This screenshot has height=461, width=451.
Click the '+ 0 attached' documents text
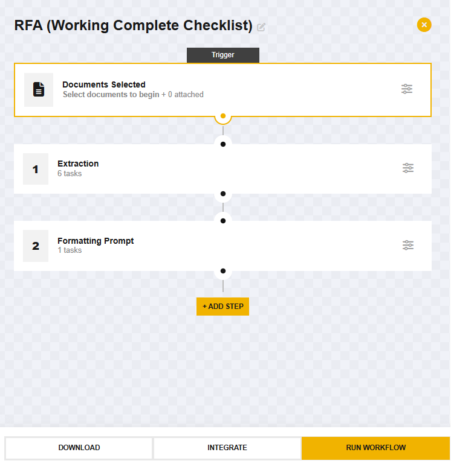(183, 95)
